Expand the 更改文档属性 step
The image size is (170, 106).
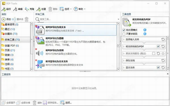click(x=124, y=53)
